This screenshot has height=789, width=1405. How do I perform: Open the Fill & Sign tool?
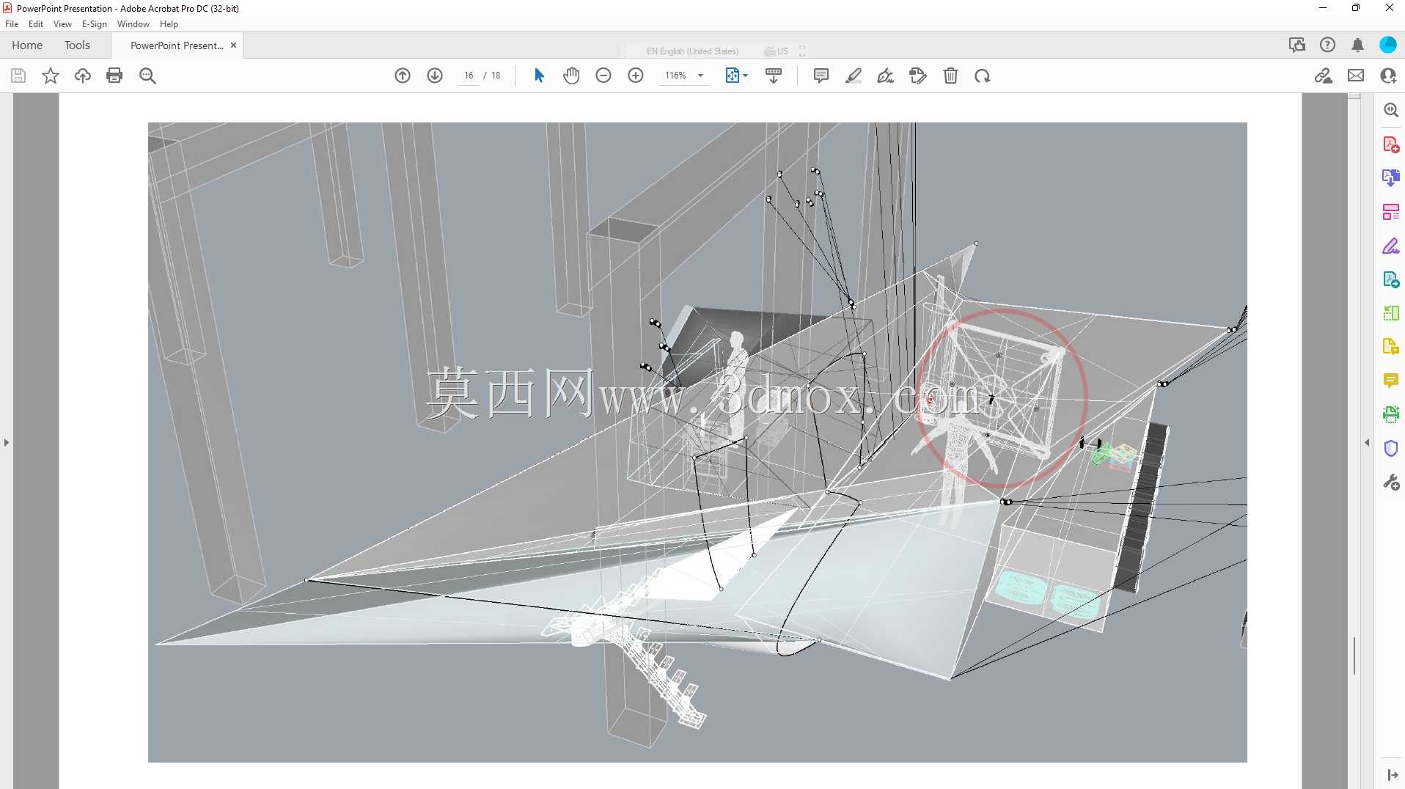(886, 76)
